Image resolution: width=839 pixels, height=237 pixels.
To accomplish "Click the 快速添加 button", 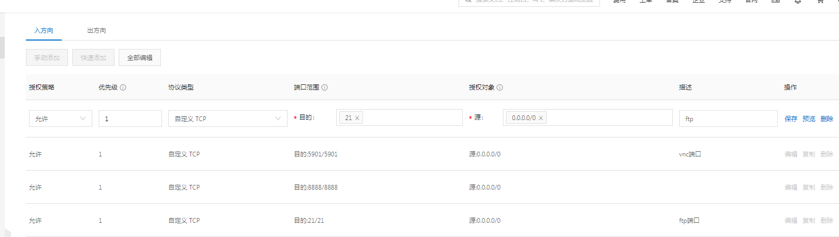I will tap(93, 57).
